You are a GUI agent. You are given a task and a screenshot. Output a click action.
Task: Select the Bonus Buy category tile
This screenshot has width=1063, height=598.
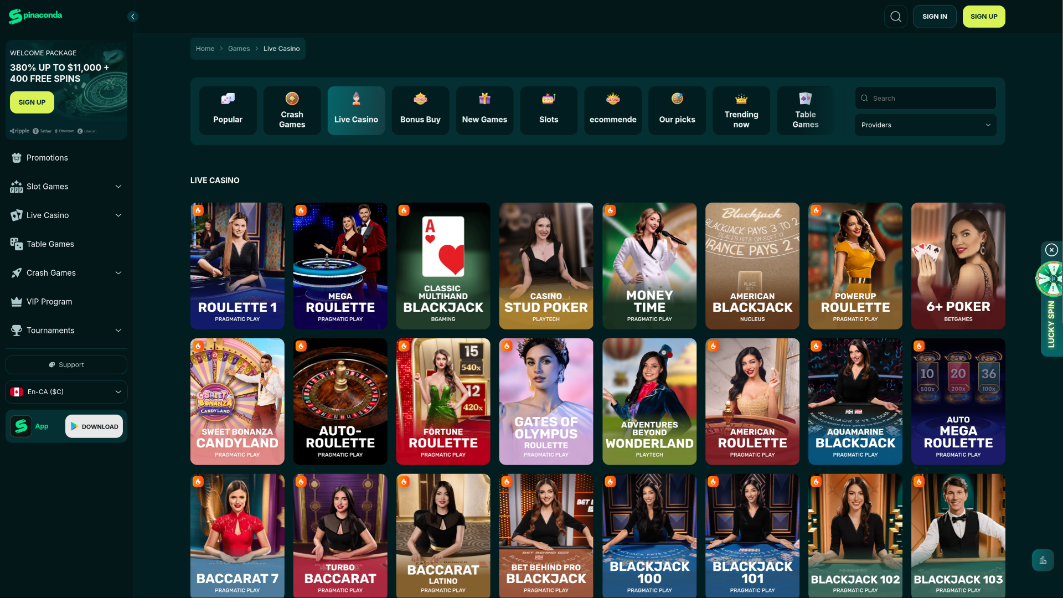tap(420, 111)
